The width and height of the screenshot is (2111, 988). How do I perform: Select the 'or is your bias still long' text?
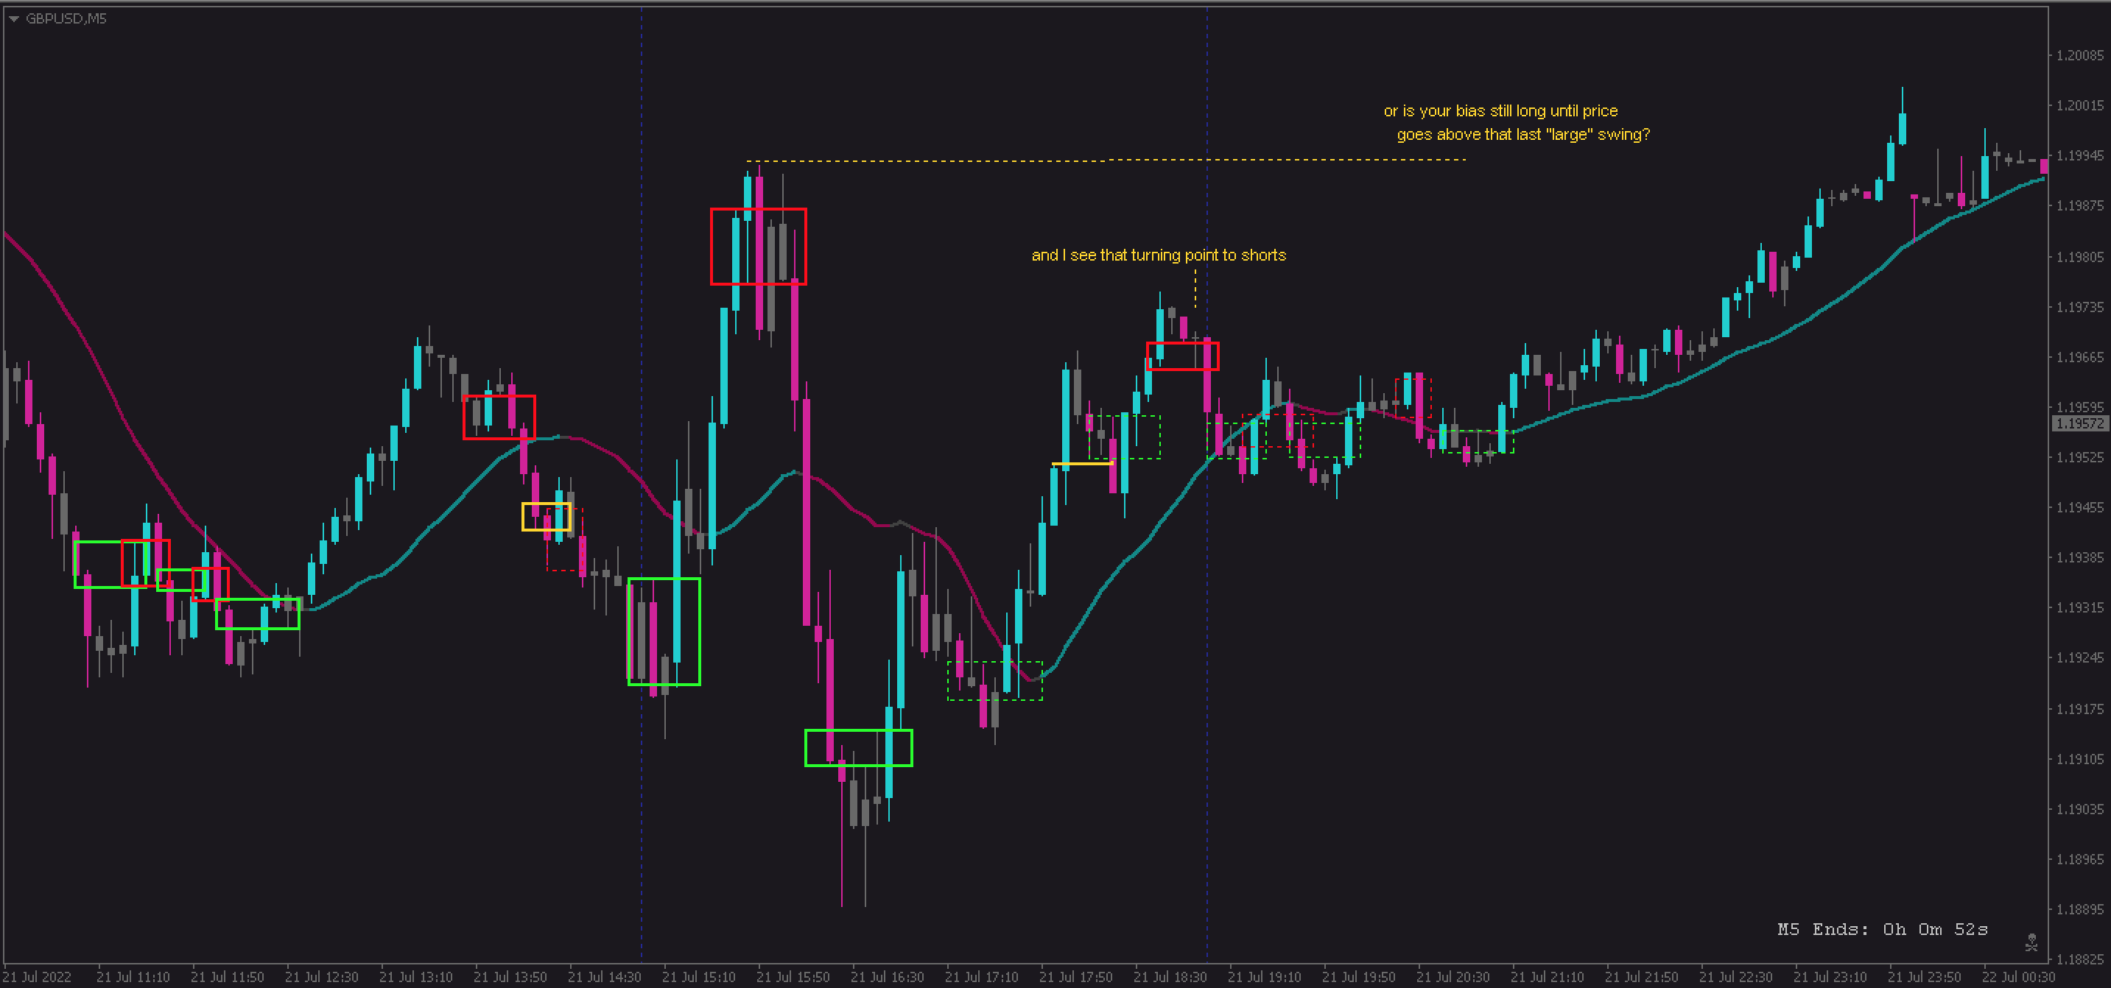click(1500, 111)
